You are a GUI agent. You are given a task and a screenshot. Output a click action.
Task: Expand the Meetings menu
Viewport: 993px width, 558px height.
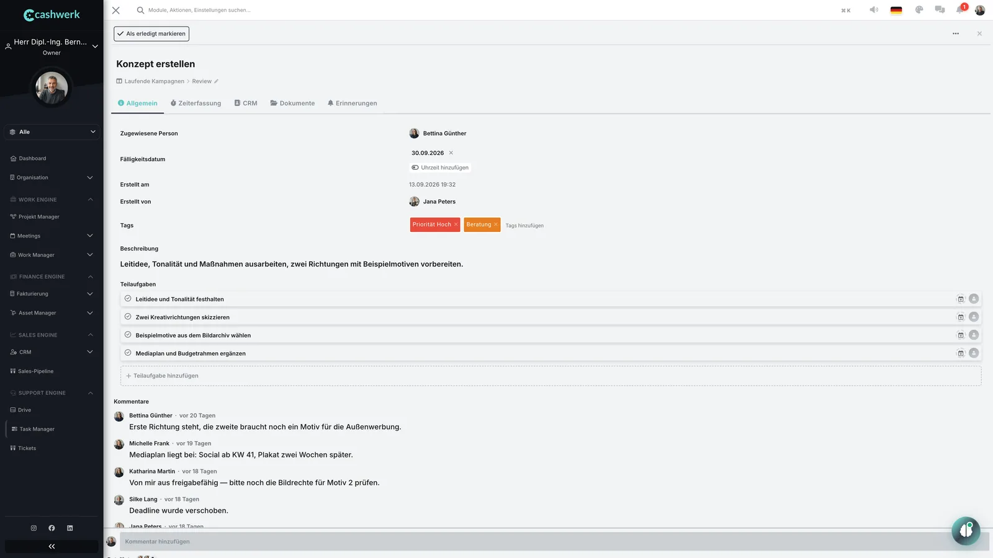point(90,236)
